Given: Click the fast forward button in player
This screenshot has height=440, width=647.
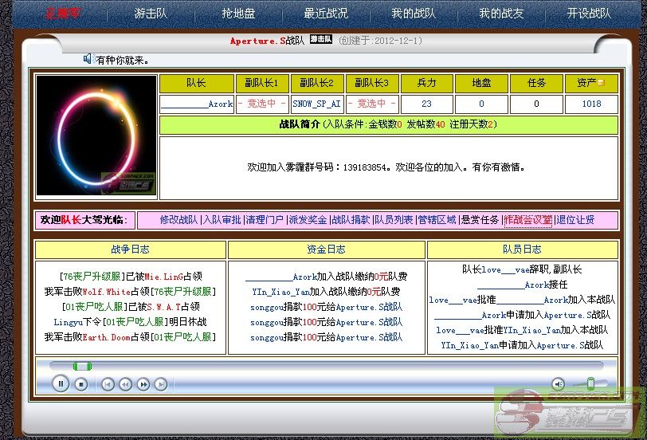Looking at the screenshot, I should tap(143, 384).
